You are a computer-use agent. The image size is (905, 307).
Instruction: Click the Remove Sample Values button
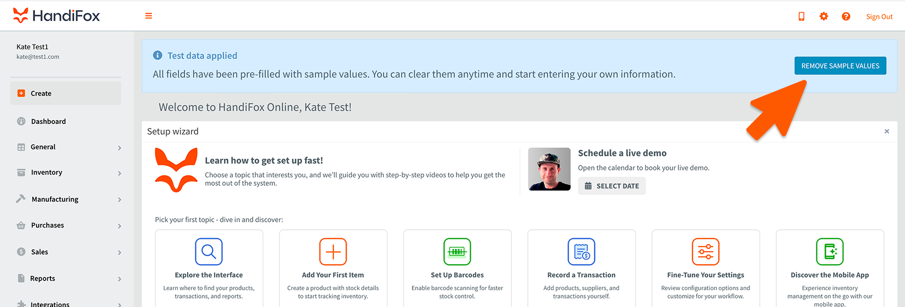coord(840,66)
